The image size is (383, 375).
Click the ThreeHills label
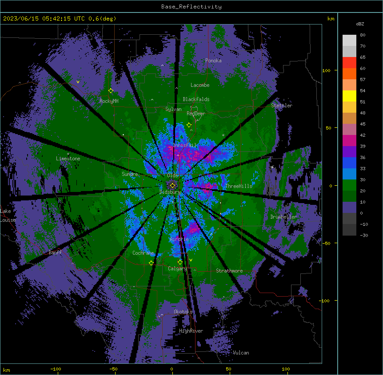(239, 186)
